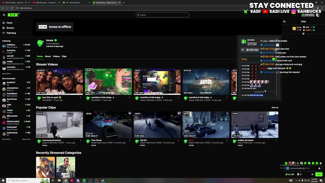Open options for lost 30k on gold video
325x183 pixels.
[x=80, y=97]
